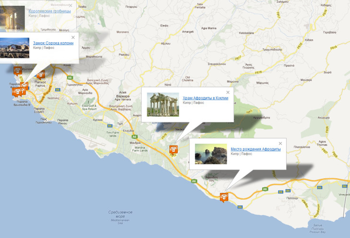Click the orange marker cluster on Paphos coast
The image size is (350, 238).
point(18,91)
